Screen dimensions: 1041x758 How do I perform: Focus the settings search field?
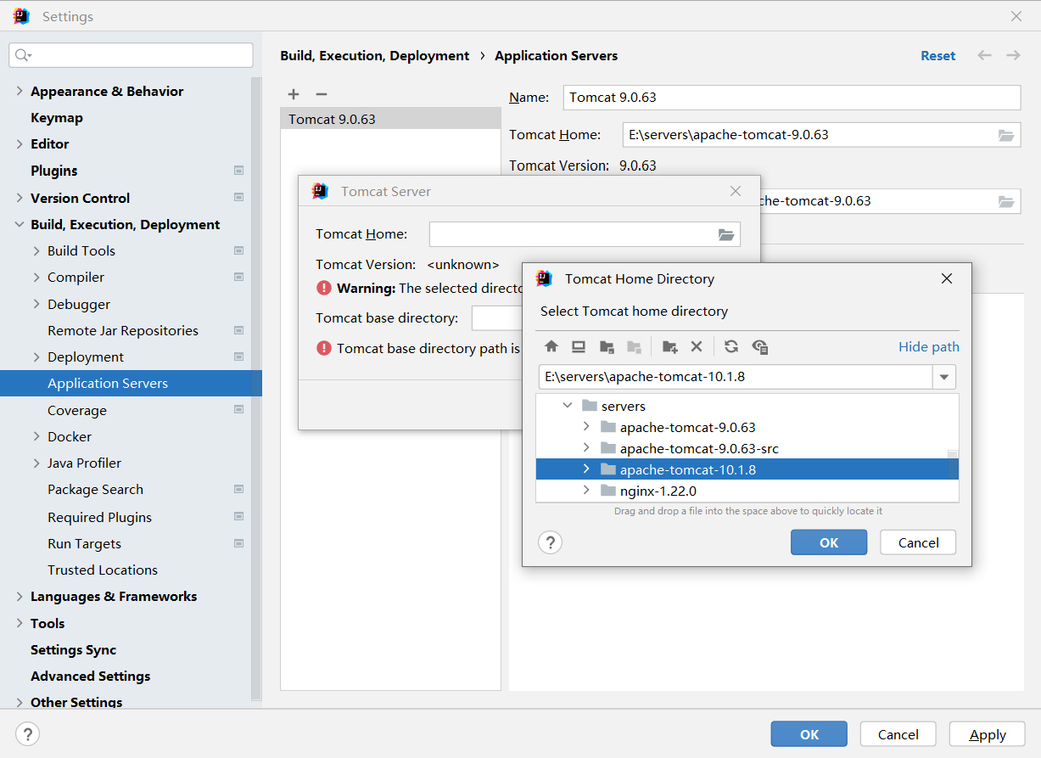tap(131, 55)
